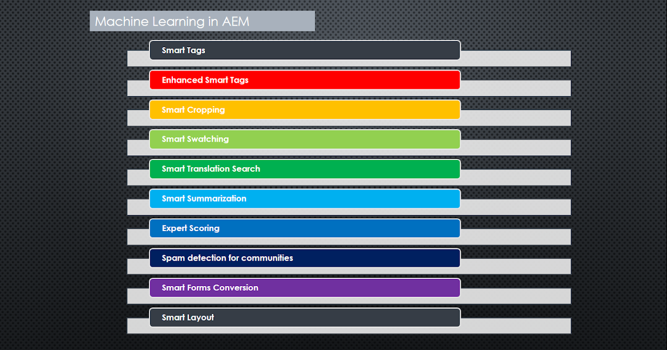Click the gray strip beside Expert Scoring

coord(517,236)
